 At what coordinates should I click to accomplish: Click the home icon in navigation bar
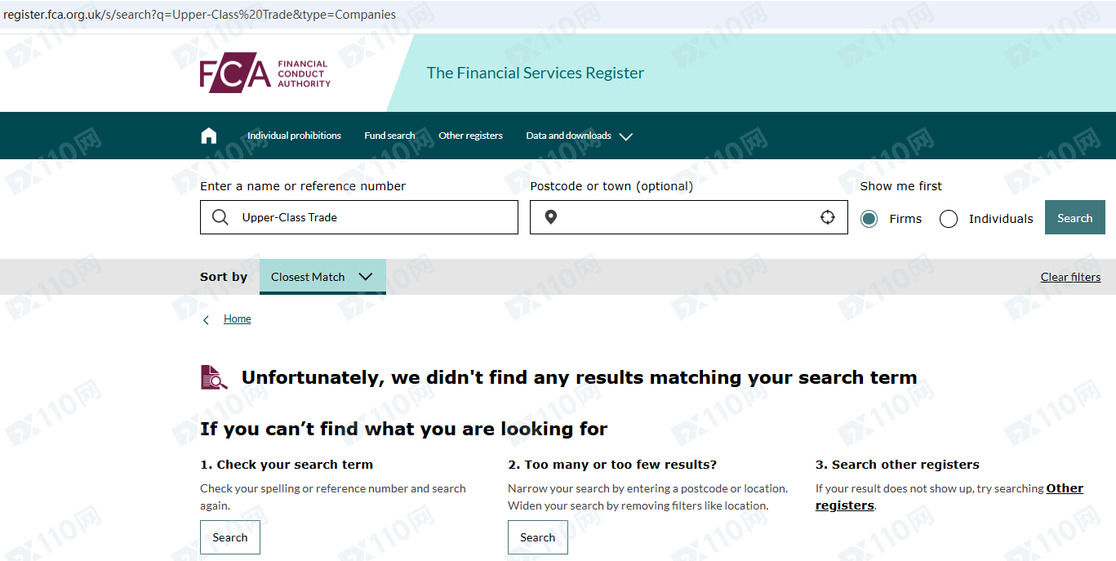coord(209,136)
